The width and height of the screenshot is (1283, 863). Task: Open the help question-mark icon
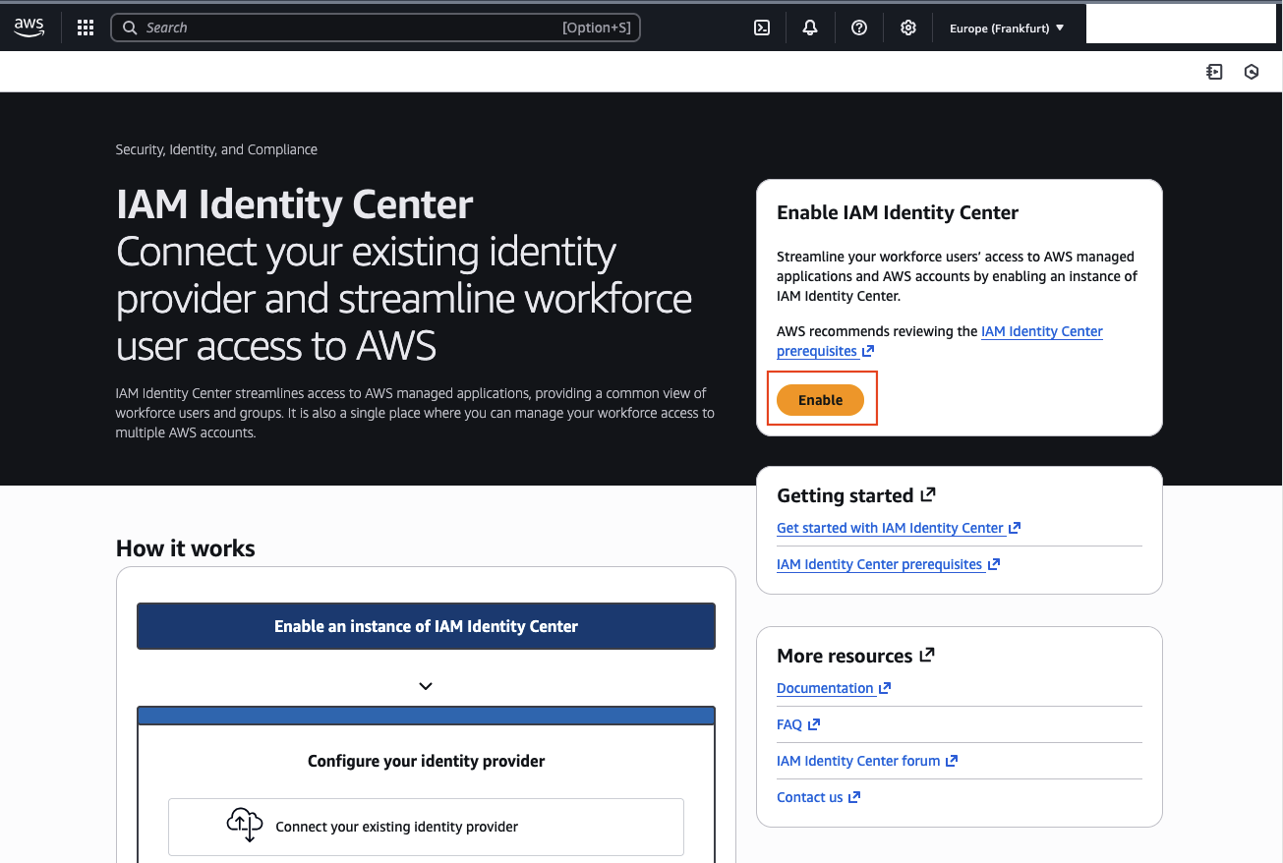click(x=858, y=28)
